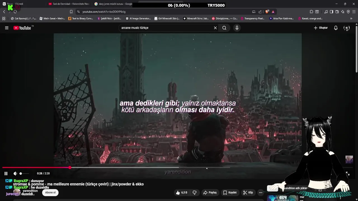This screenshot has width=358, height=201.
Task: Run the search with the magnifier button
Action: tap(224, 28)
